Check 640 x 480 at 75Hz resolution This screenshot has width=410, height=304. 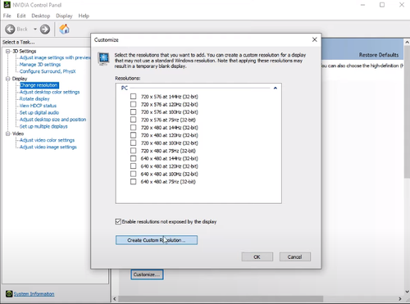click(x=133, y=182)
